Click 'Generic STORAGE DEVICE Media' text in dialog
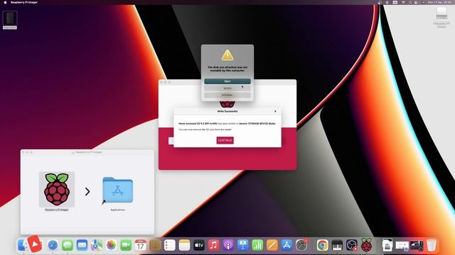Screen dimensions: 455x255 click(257, 123)
